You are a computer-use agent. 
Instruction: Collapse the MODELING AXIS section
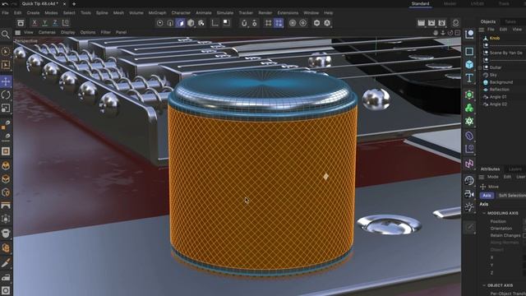pyautogui.click(x=484, y=213)
